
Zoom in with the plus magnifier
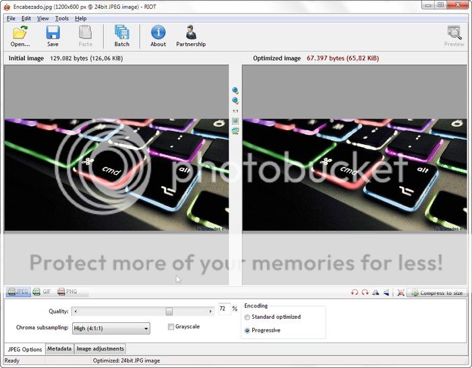(235, 90)
